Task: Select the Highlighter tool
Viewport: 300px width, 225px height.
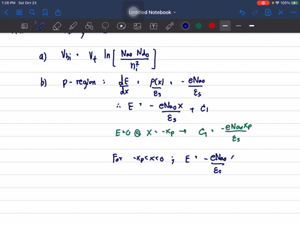Action: tap(73, 26)
